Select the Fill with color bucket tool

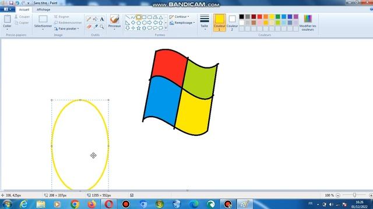coord(96,19)
